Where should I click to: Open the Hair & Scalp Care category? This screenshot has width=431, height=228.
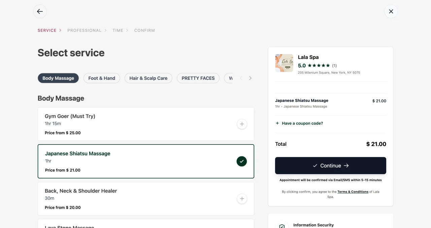[x=148, y=78]
